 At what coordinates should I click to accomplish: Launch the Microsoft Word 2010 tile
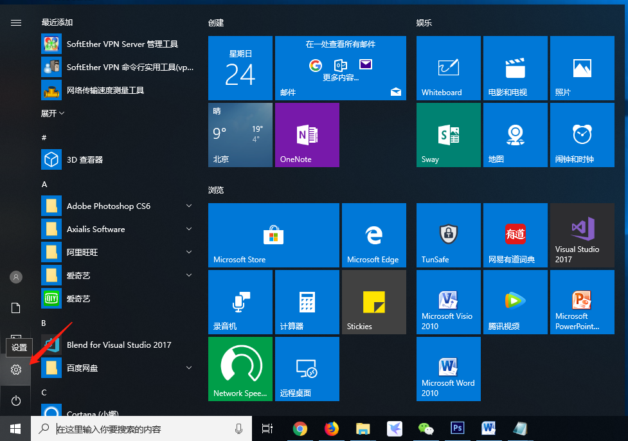click(x=448, y=369)
